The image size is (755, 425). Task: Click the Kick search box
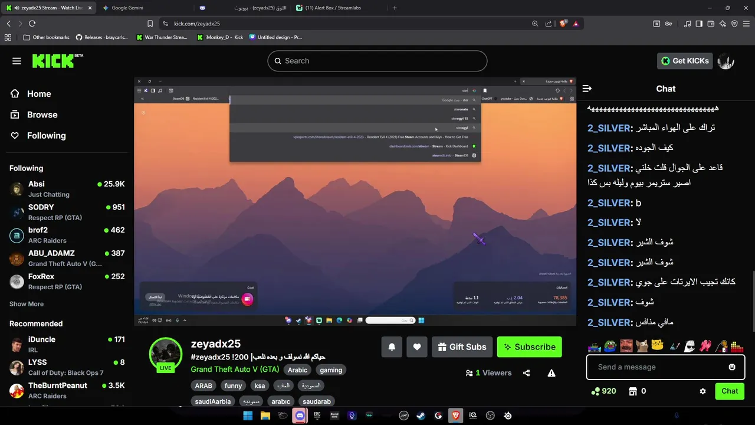click(377, 61)
